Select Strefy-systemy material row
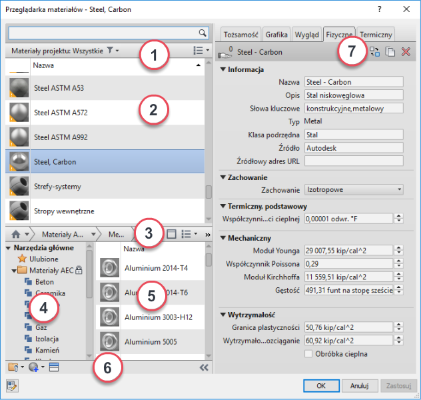This screenshot has width=421, height=400. coord(105,187)
